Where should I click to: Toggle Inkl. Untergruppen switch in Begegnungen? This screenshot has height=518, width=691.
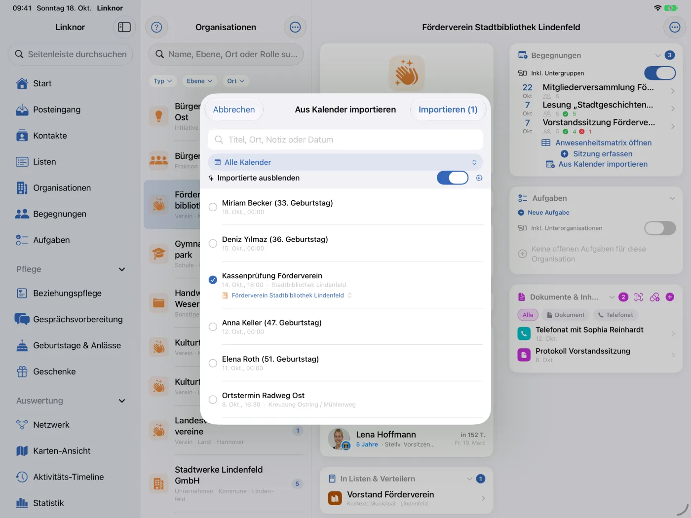[x=660, y=73]
